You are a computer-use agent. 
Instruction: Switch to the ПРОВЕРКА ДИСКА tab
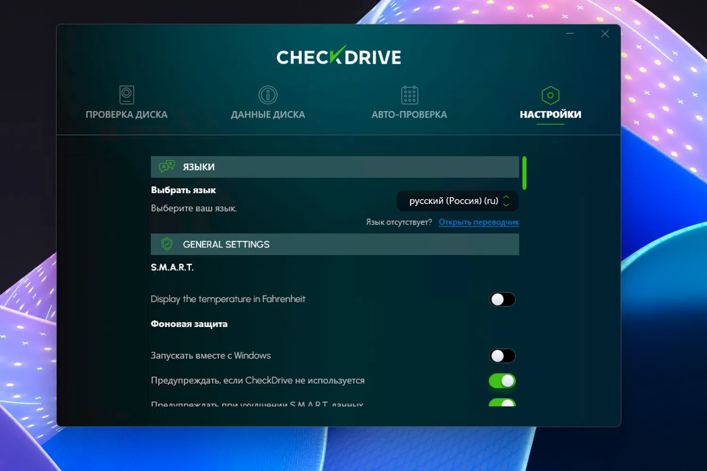point(126,114)
